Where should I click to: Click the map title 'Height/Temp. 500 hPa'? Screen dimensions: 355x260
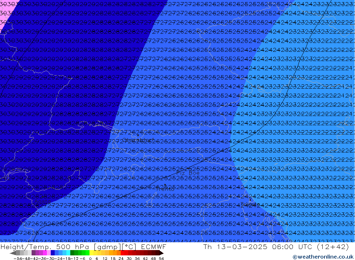coord(45,247)
